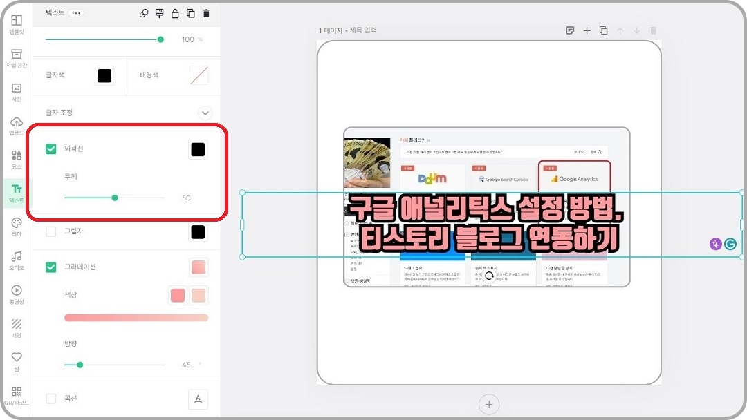The image size is (747, 420).
Task: Collapse the 글자 조정 section
Action: click(x=205, y=113)
